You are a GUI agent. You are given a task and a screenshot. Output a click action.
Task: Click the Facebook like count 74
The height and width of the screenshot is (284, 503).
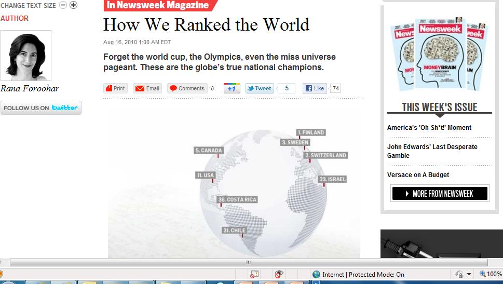click(x=335, y=88)
